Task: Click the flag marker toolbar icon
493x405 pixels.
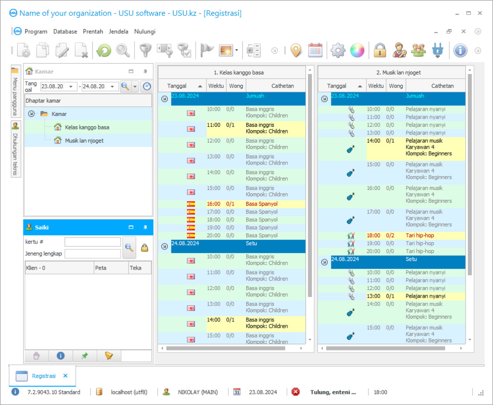Action: (207, 50)
